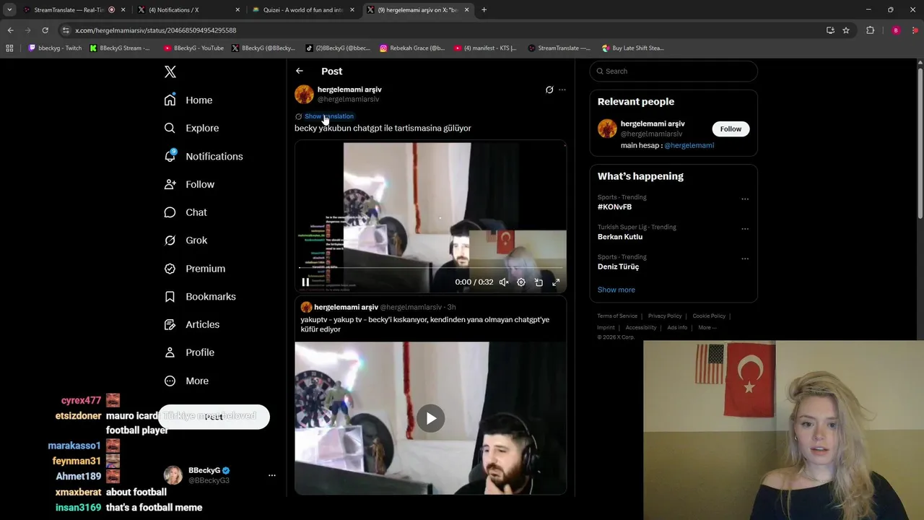The image size is (924, 520).
Task: Open the BBeckyG - YouTube bookmark
Action: (194, 48)
